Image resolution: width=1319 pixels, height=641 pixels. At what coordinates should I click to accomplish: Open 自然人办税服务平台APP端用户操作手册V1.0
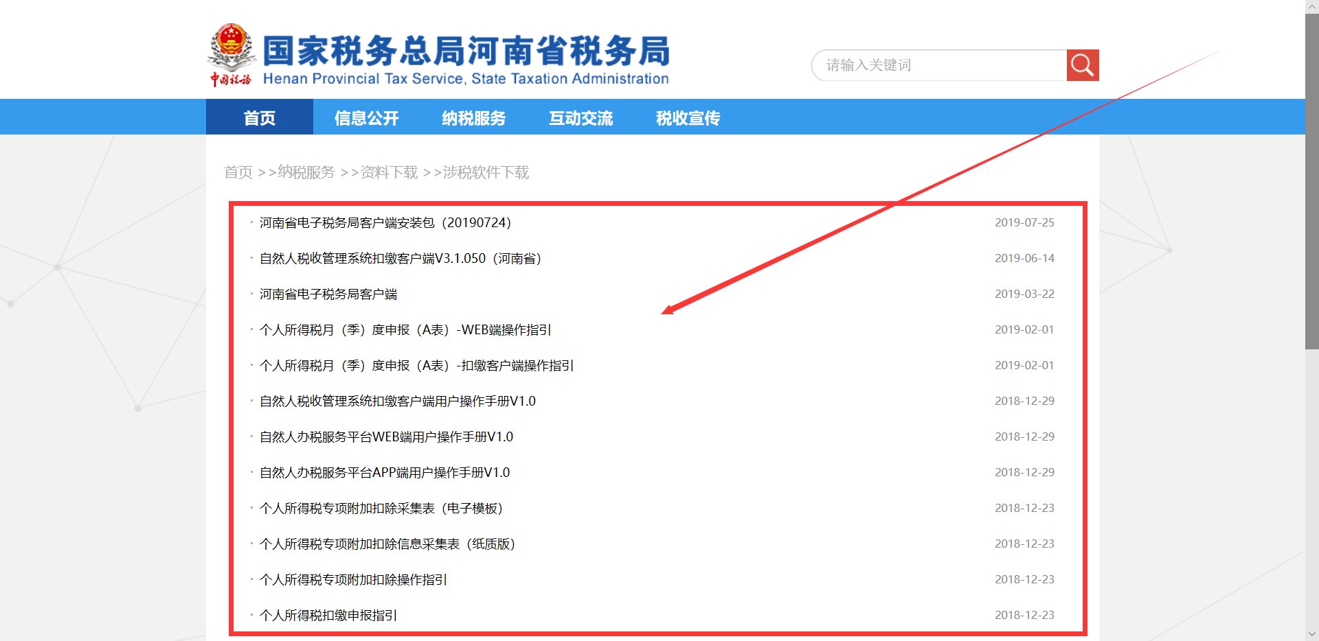pyautogui.click(x=384, y=472)
